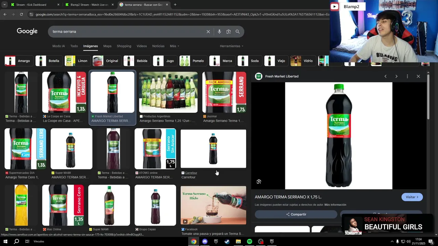This screenshot has width=438, height=246.
Task: Click inside the terma serrana search field
Action: click(x=127, y=31)
